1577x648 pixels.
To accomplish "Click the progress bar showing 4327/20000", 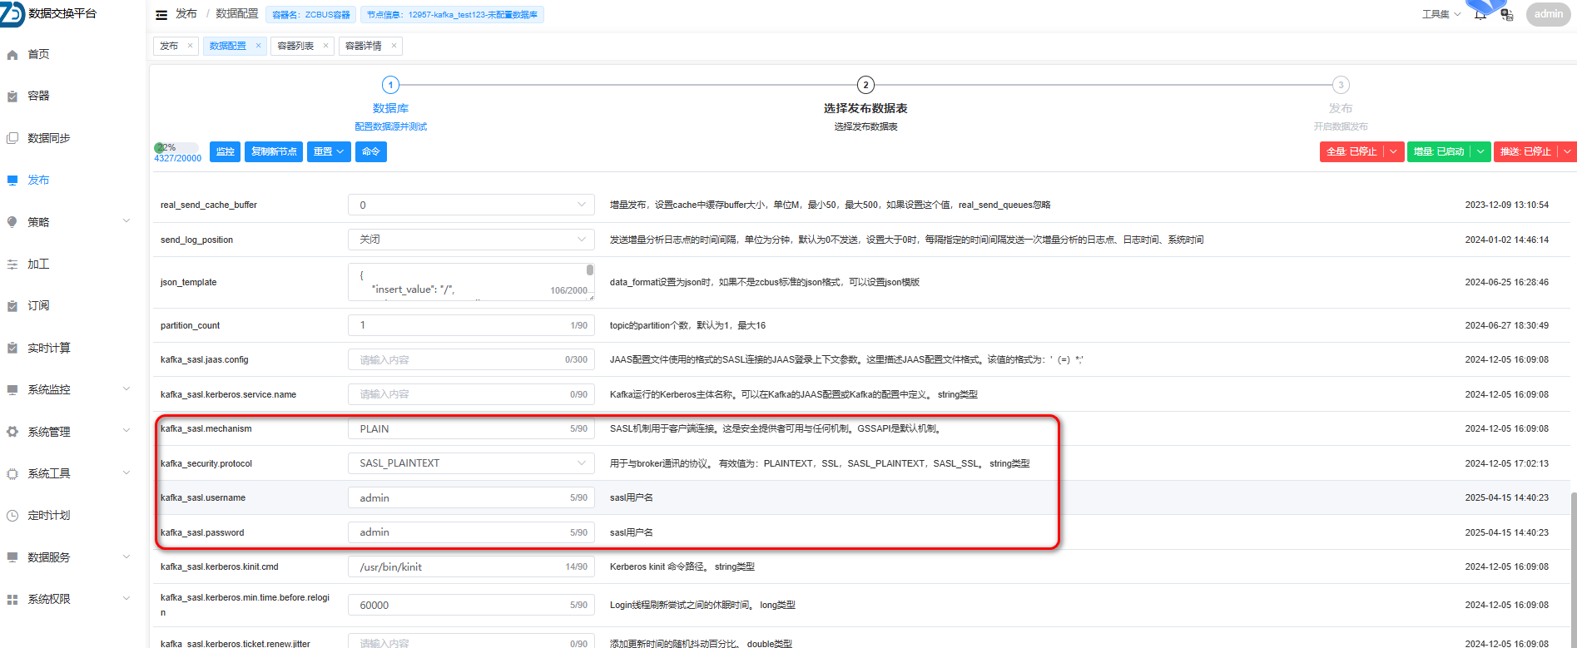I will (176, 147).
